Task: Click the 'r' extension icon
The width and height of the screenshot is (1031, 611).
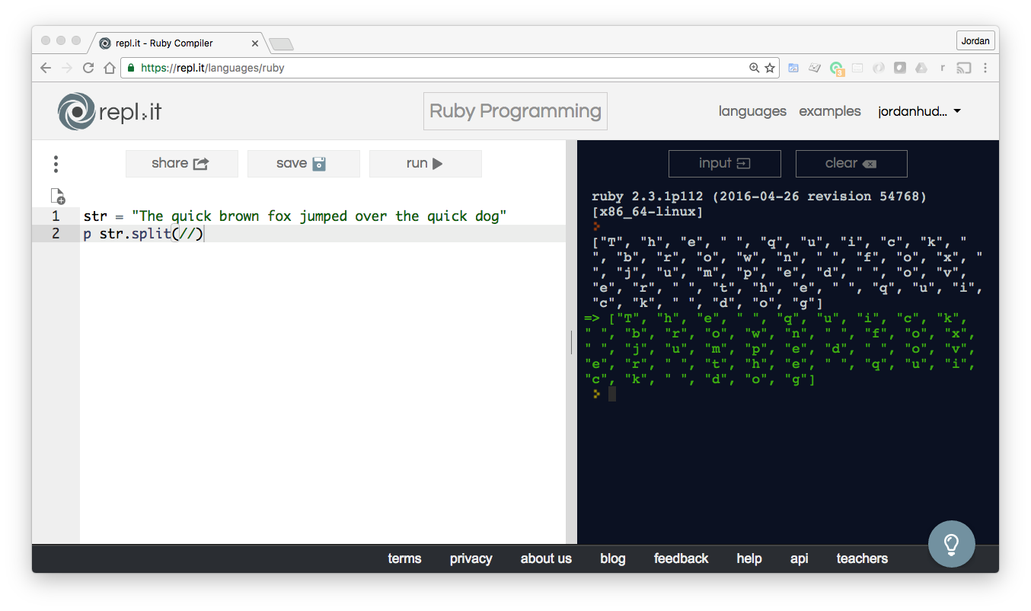Action: (943, 68)
